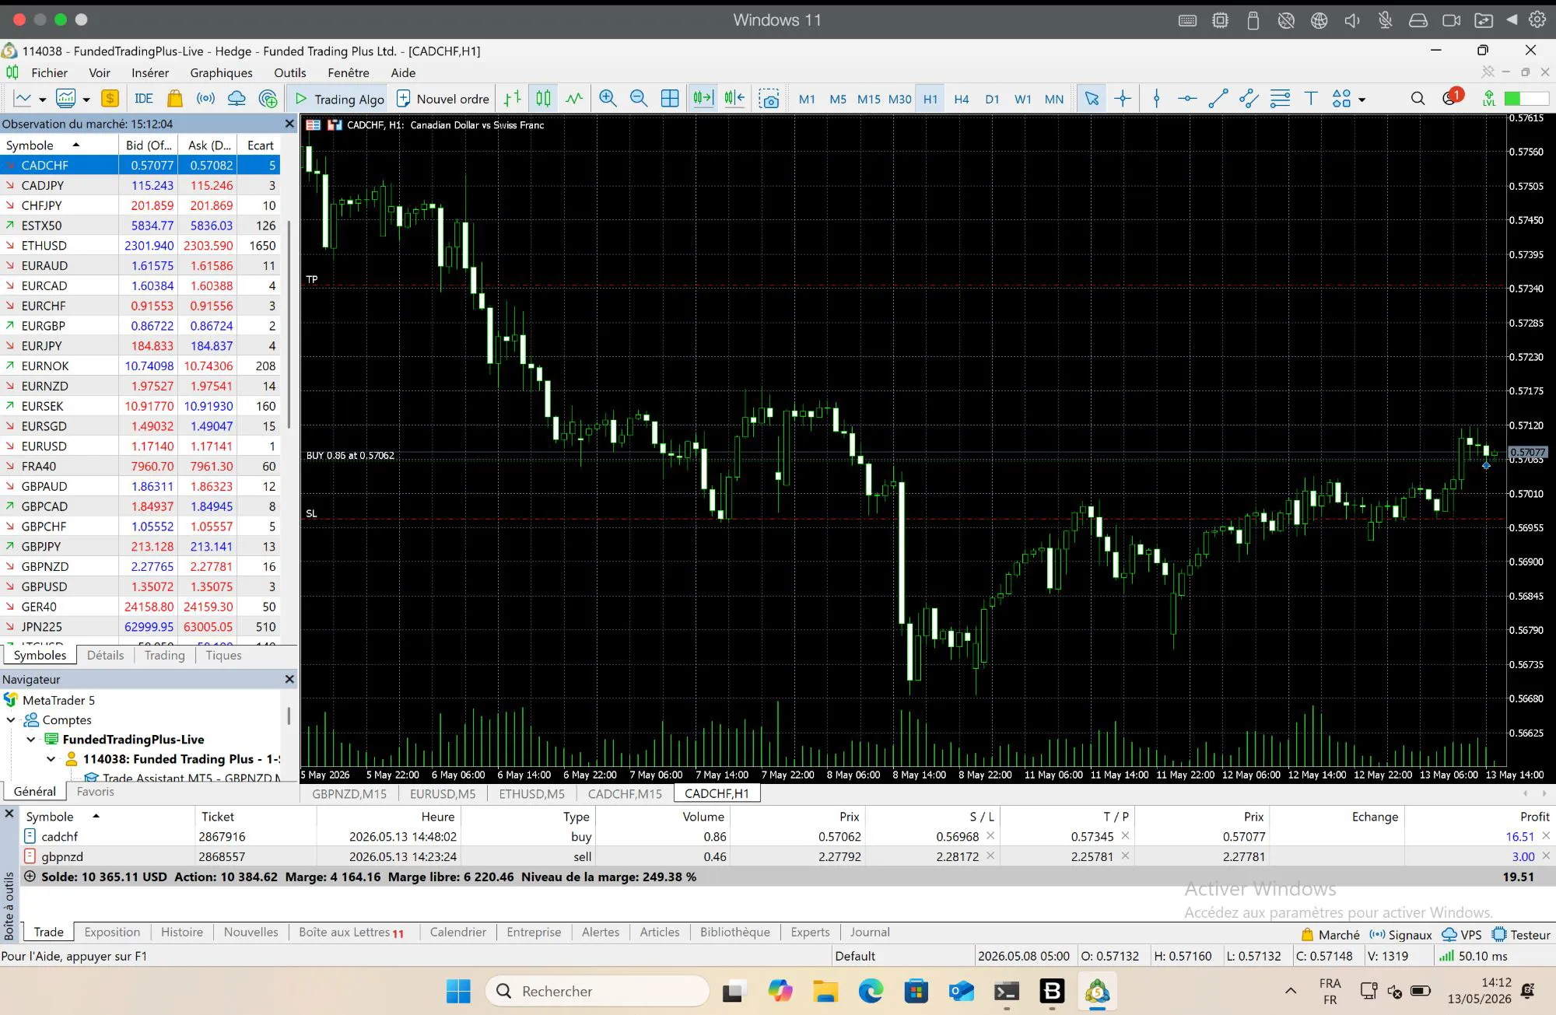Open the Windows taskbar Rechercher search box
Viewport: 1556px width, 1015px height.
click(598, 991)
